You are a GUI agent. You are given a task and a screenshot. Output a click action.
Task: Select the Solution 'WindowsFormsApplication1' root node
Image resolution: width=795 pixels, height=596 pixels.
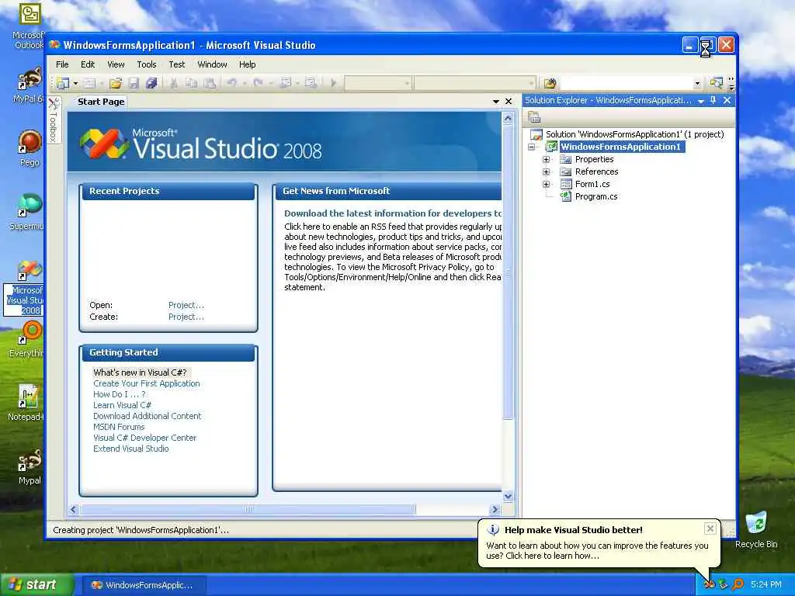tap(634, 134)
